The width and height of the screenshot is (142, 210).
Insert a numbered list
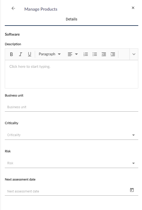pyautogui.click(x=86, y=54)
